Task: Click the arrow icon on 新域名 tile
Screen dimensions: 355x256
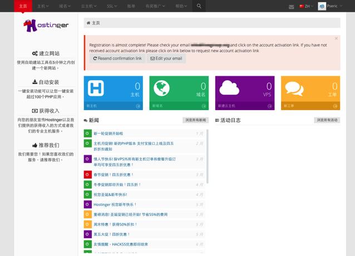Action: point(204,106)
